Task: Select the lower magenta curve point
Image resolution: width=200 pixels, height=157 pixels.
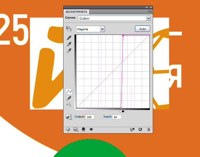Action: 121,108
